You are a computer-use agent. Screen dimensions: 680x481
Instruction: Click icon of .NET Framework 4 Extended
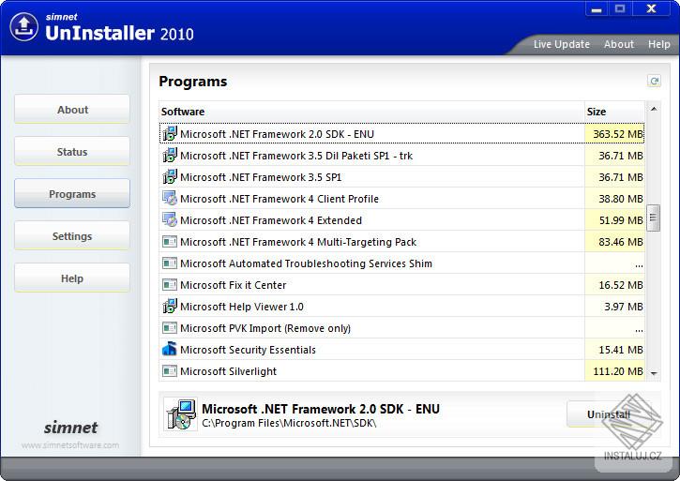pos(170,220)
